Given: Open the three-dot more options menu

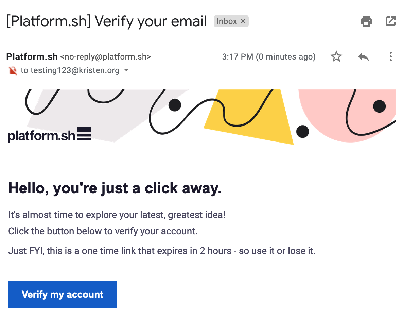Looking at the screenshot, I should (x=390, y=56).
